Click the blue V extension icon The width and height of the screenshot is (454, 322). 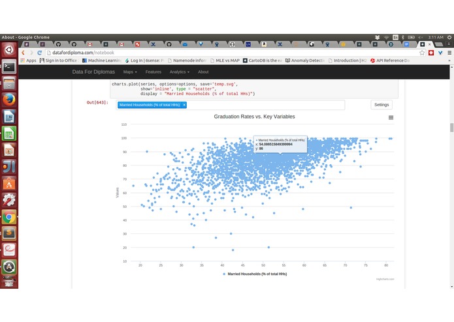pyautogui.click(x=440, y=53)
